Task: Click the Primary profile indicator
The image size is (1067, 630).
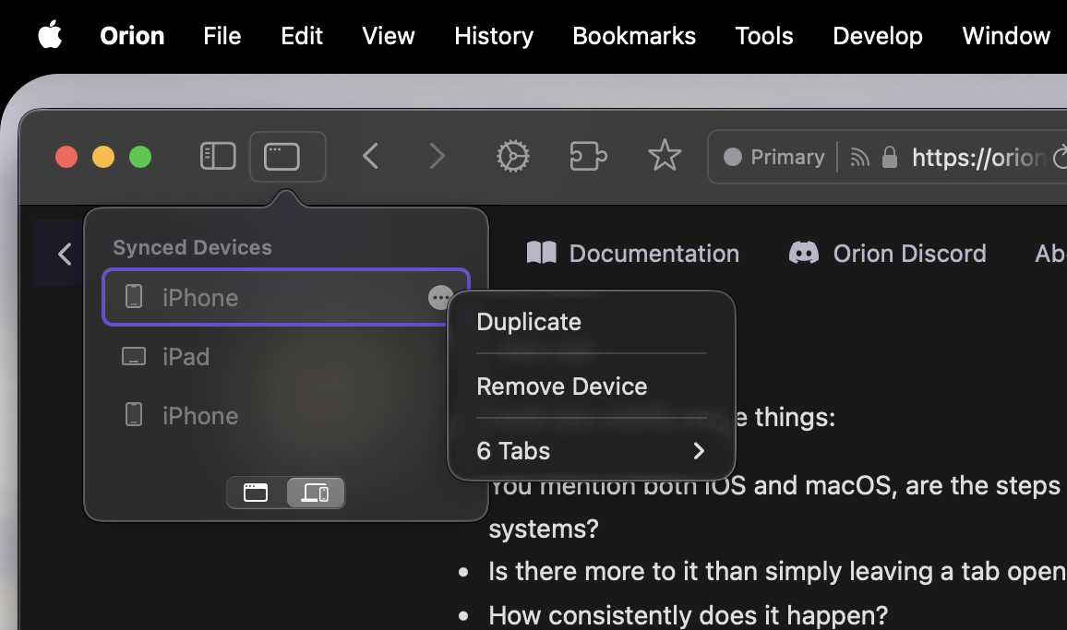Action: (x=774, y=158)
